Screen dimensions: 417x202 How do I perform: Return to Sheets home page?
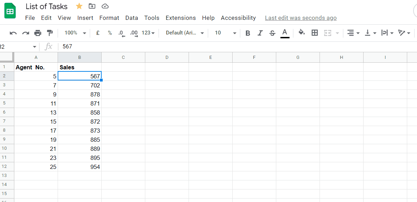(10, 10)
